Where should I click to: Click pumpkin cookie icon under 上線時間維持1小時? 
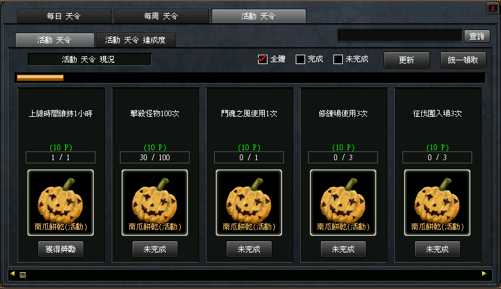(61, 203)
